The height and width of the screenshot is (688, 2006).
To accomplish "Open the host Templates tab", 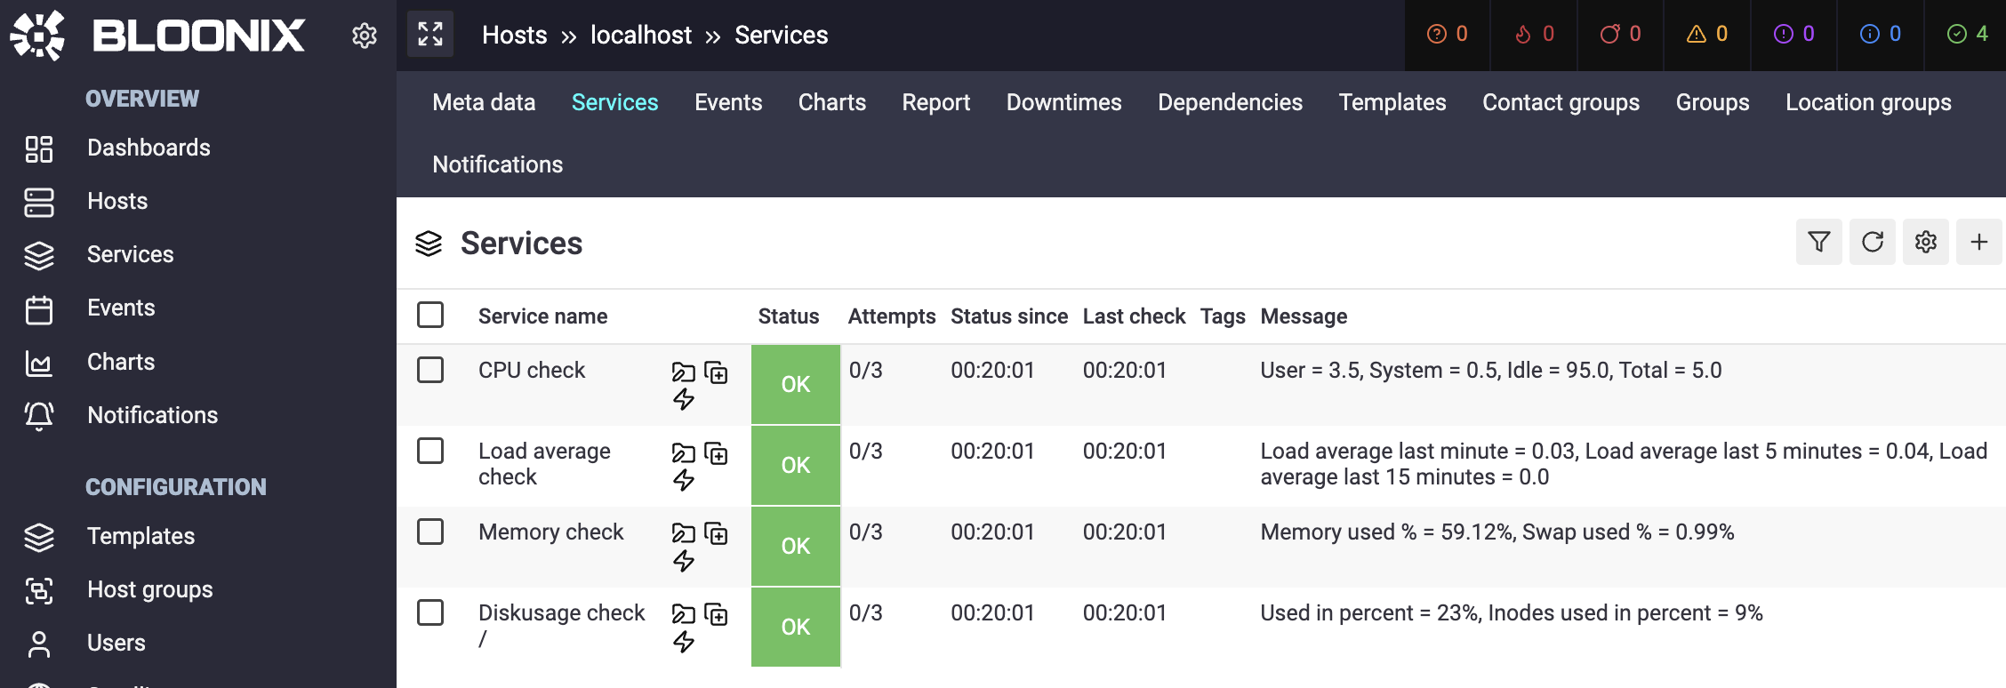I will 1392,103.
